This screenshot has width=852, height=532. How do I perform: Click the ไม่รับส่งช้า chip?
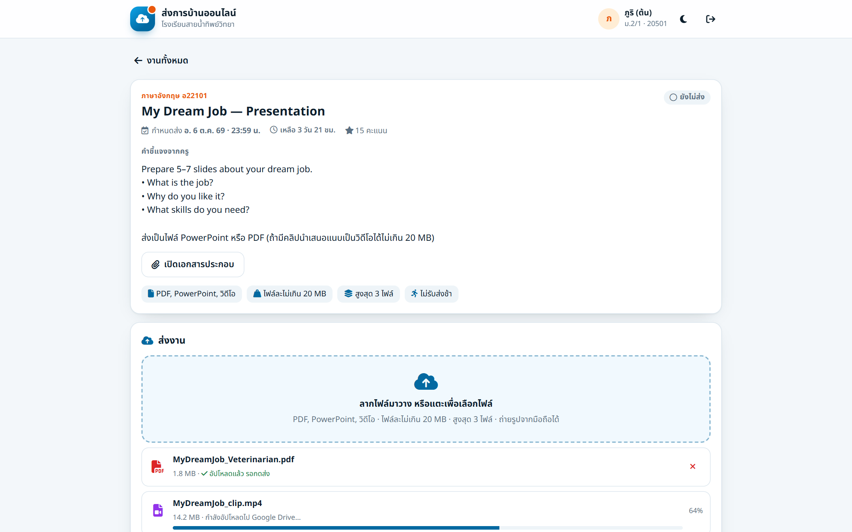[432, 294]
